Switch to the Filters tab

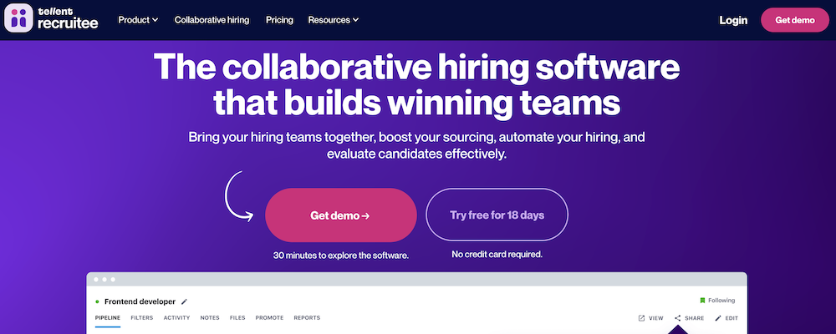pyautogui.click(x=142, y=318)
